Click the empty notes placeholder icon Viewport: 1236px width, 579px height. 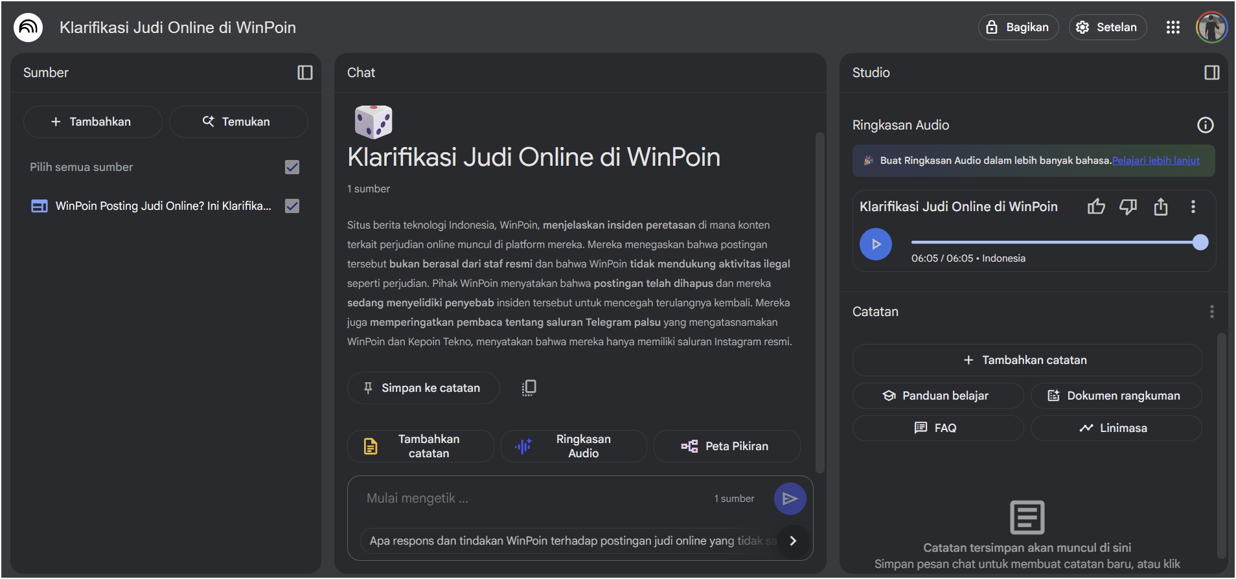[x=1027, y=517]
